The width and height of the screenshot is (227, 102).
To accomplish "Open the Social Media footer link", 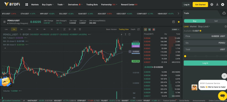I will (x=184, y=101).
